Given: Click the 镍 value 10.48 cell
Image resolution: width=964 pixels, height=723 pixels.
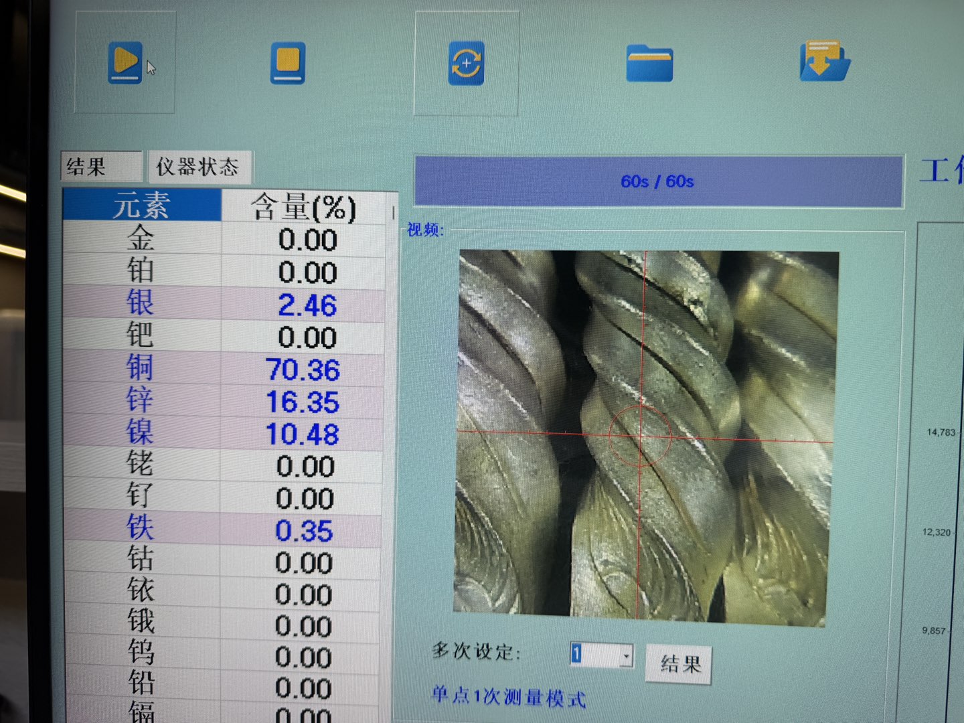Looking at the screenshot, I should point(303,434).
